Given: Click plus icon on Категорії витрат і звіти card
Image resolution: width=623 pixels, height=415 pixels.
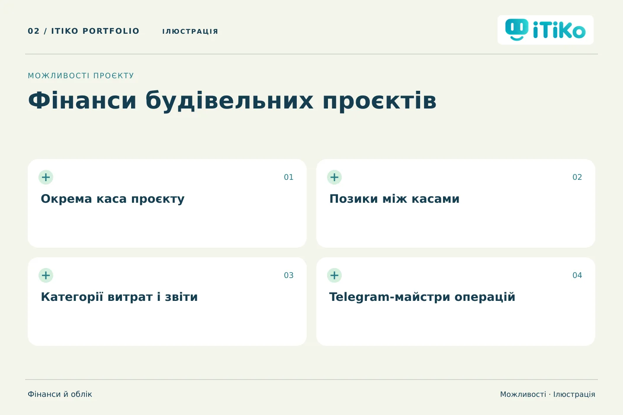Looking at the screenshot, I should tap(46, 275).
